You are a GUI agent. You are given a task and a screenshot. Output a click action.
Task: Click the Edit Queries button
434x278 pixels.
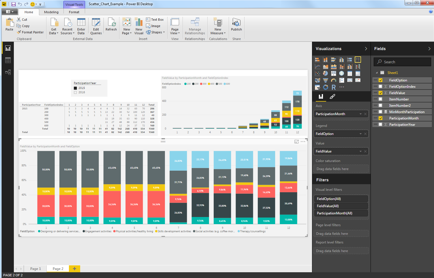pyautogui.click(x=96, y=26)
